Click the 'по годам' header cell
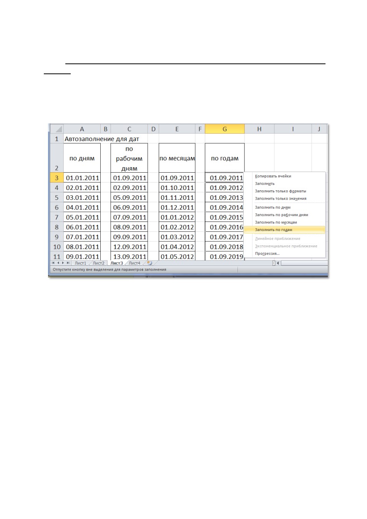This screenshot has width=367, height=519. click(x=225, y=158)
